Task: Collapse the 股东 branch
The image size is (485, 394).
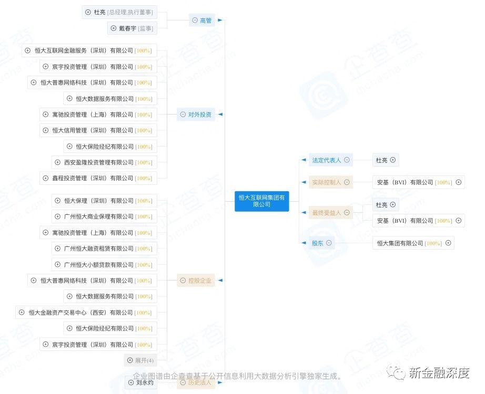Action: pyautogui.click(x=329, y=243)
